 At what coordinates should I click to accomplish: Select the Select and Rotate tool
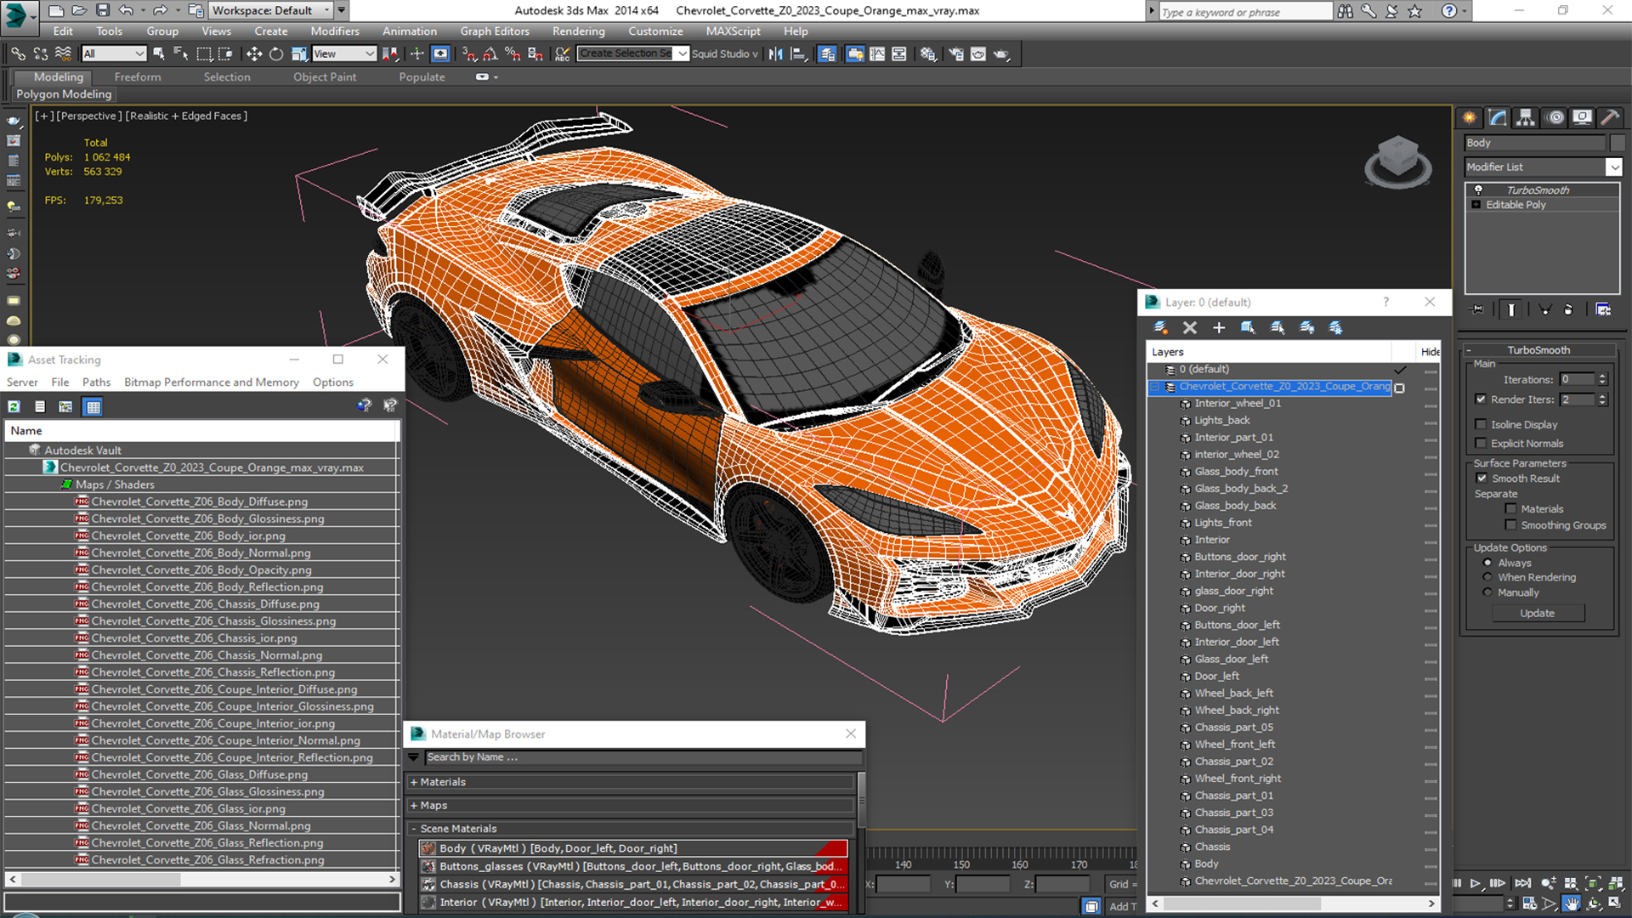(276, 54)
